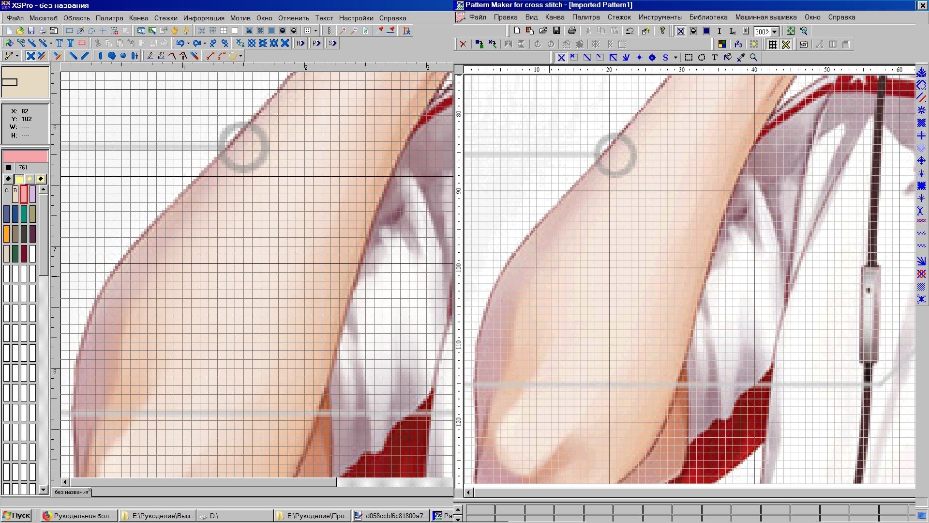Screen dimensions: 929x523
Task: Toggle stitch symbols view (yellow X) button
Action: [x=786, y=45]
